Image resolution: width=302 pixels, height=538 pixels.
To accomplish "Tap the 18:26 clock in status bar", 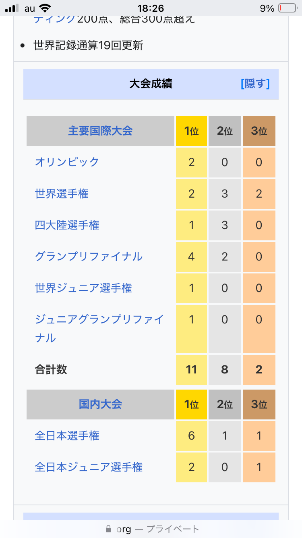I will [x=151, y=8].
